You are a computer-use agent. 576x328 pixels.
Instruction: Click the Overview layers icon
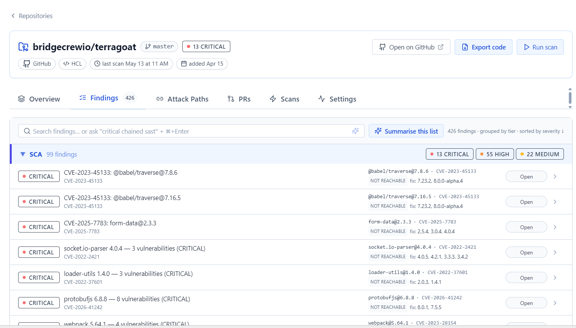(x=22, y=99)
